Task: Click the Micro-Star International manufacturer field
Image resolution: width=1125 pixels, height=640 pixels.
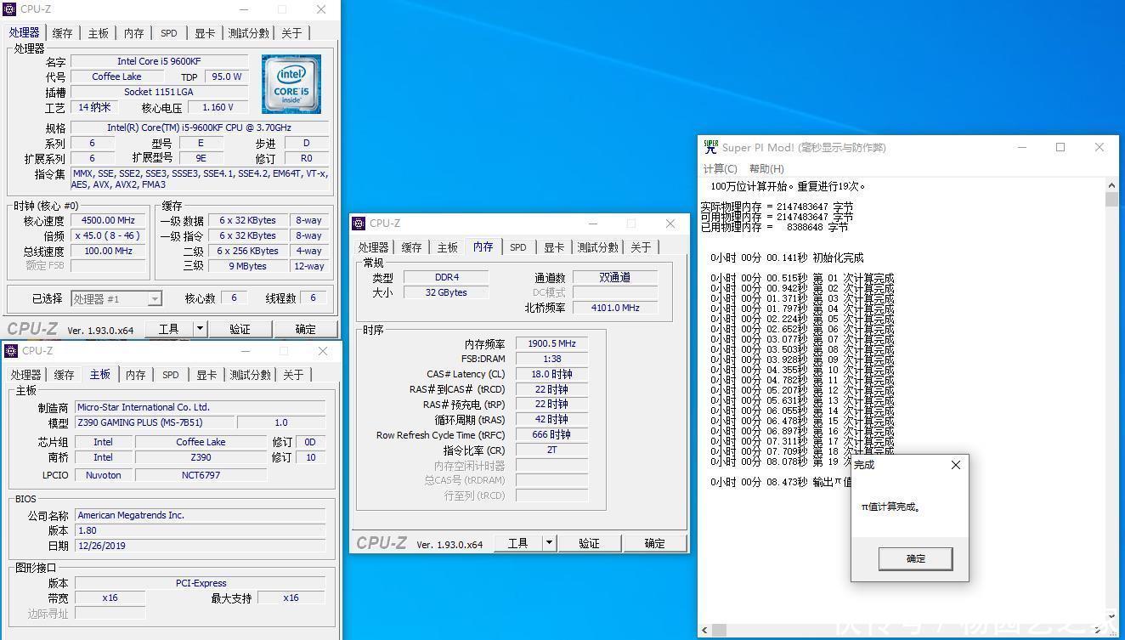Action: 200,407
